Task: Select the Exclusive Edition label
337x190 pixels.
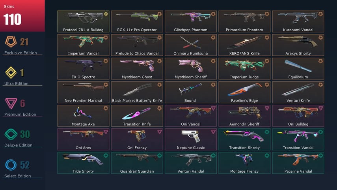Action: point(20,53)
